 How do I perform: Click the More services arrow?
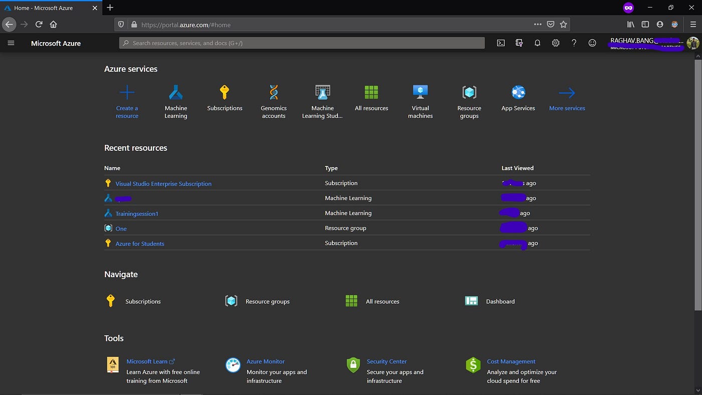pos(567,93)
